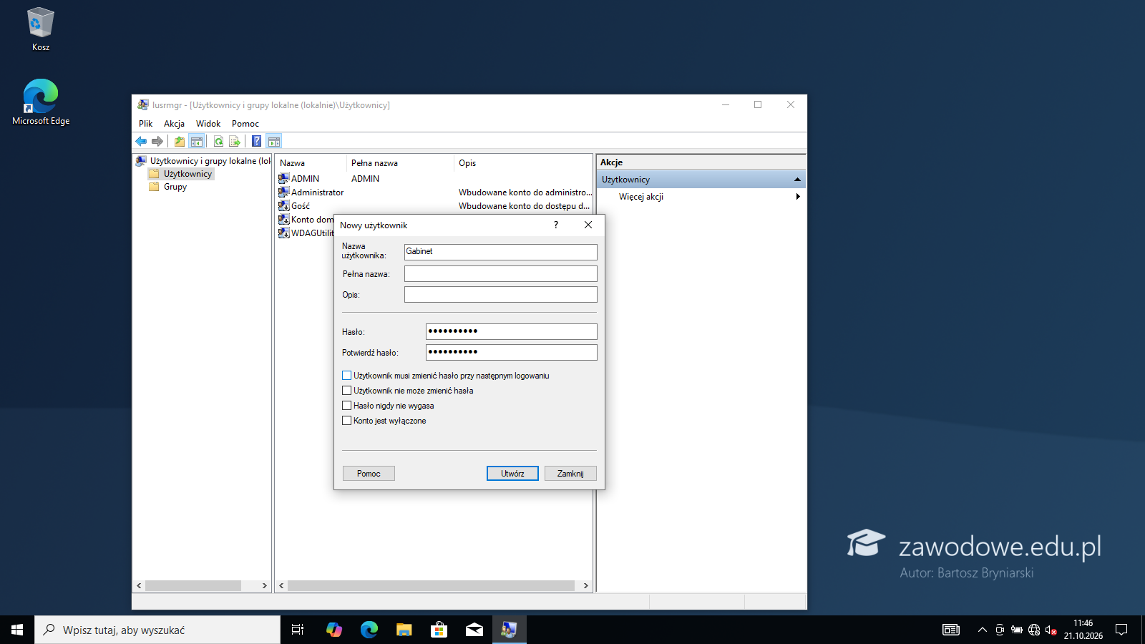This screenshot has width=1145, height=644.
Task: Click the Zamknij button
Action: pos(570,473)
